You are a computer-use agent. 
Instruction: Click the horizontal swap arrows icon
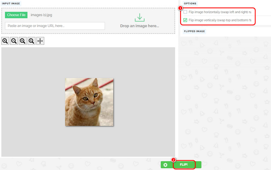(250, 12)
